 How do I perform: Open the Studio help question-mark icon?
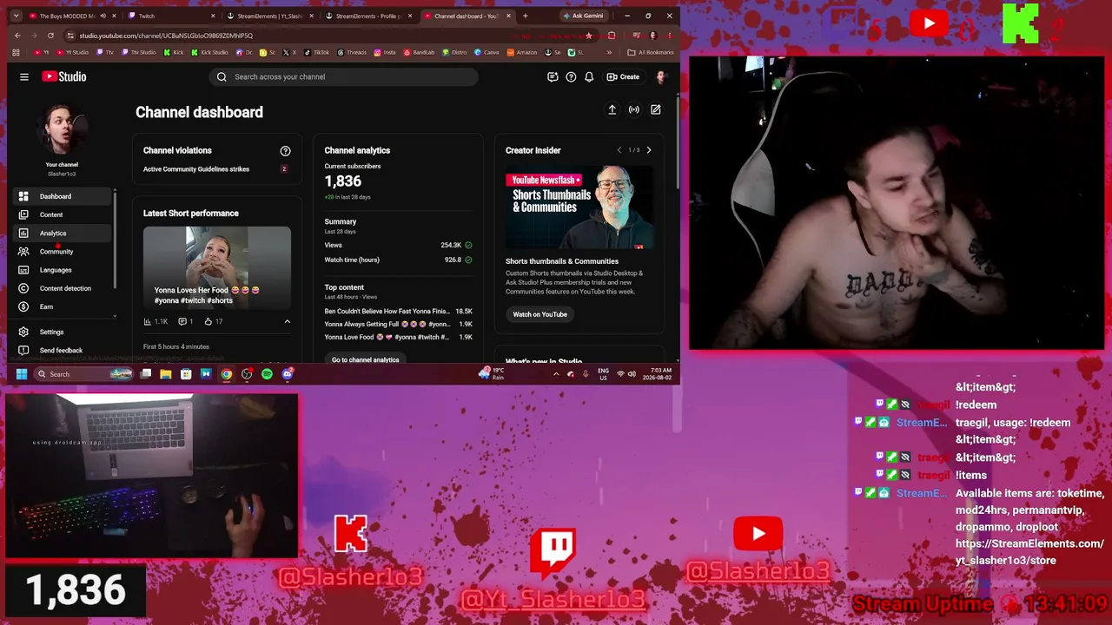point(571,76)
